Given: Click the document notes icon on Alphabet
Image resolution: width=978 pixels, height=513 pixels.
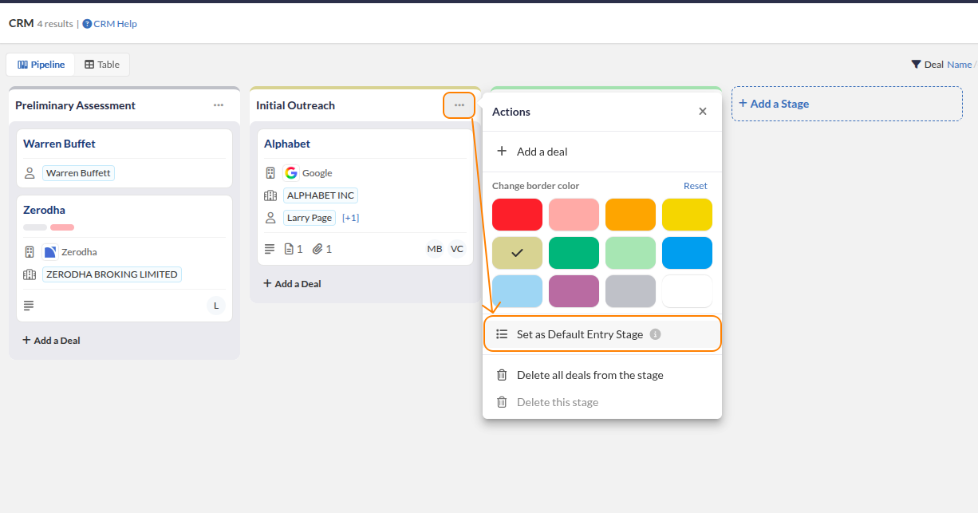Looking at the screenshot, I should coord(289,249).
